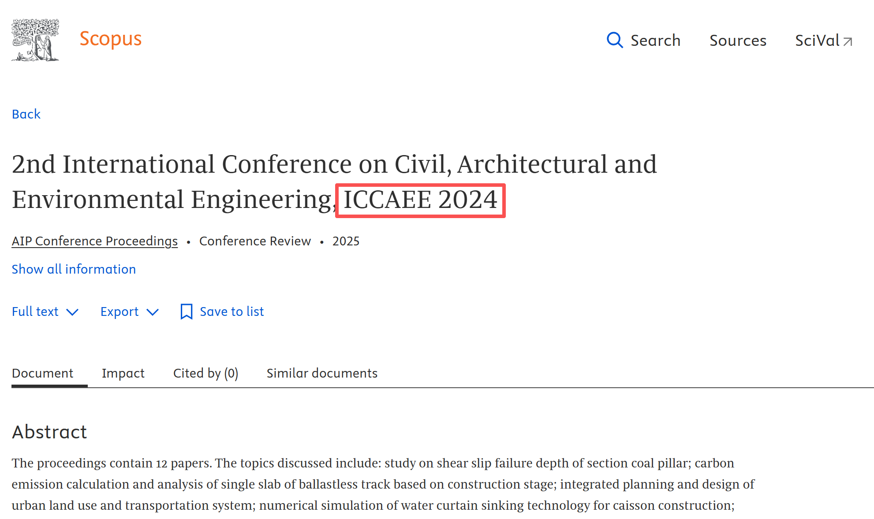Open the Cited by (0) tab
The width and height of the screenshot is (874, 519).
tap(205, 373)
